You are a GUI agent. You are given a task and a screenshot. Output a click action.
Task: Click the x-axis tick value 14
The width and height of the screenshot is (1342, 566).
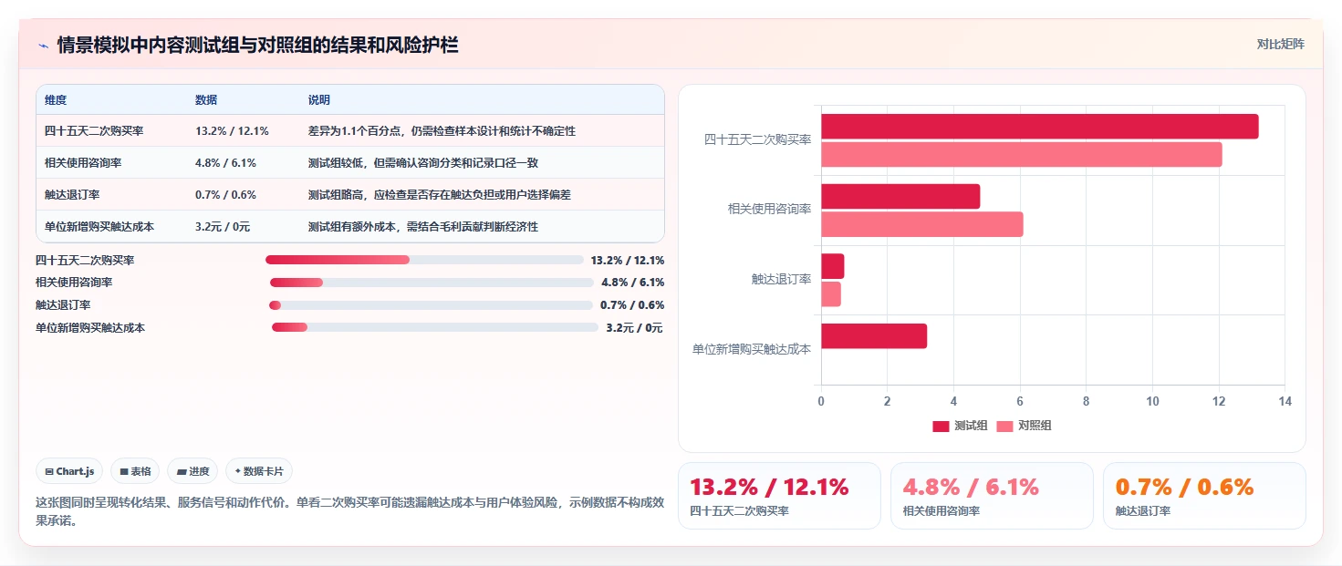tap(1285, 401)
